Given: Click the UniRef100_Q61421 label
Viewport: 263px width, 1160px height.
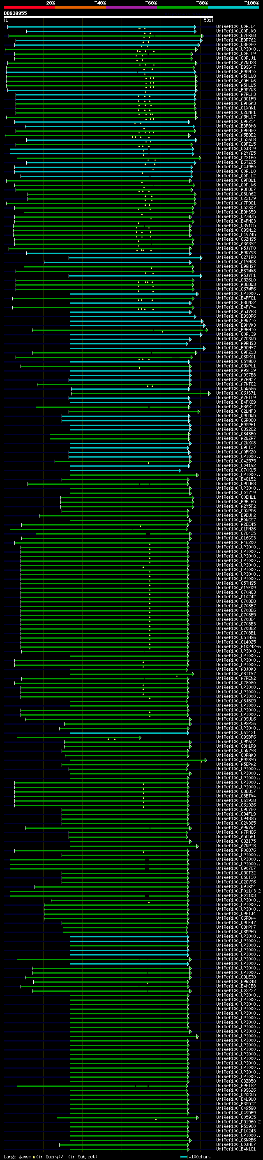Looking at the screenshot, I should (236, 732).
